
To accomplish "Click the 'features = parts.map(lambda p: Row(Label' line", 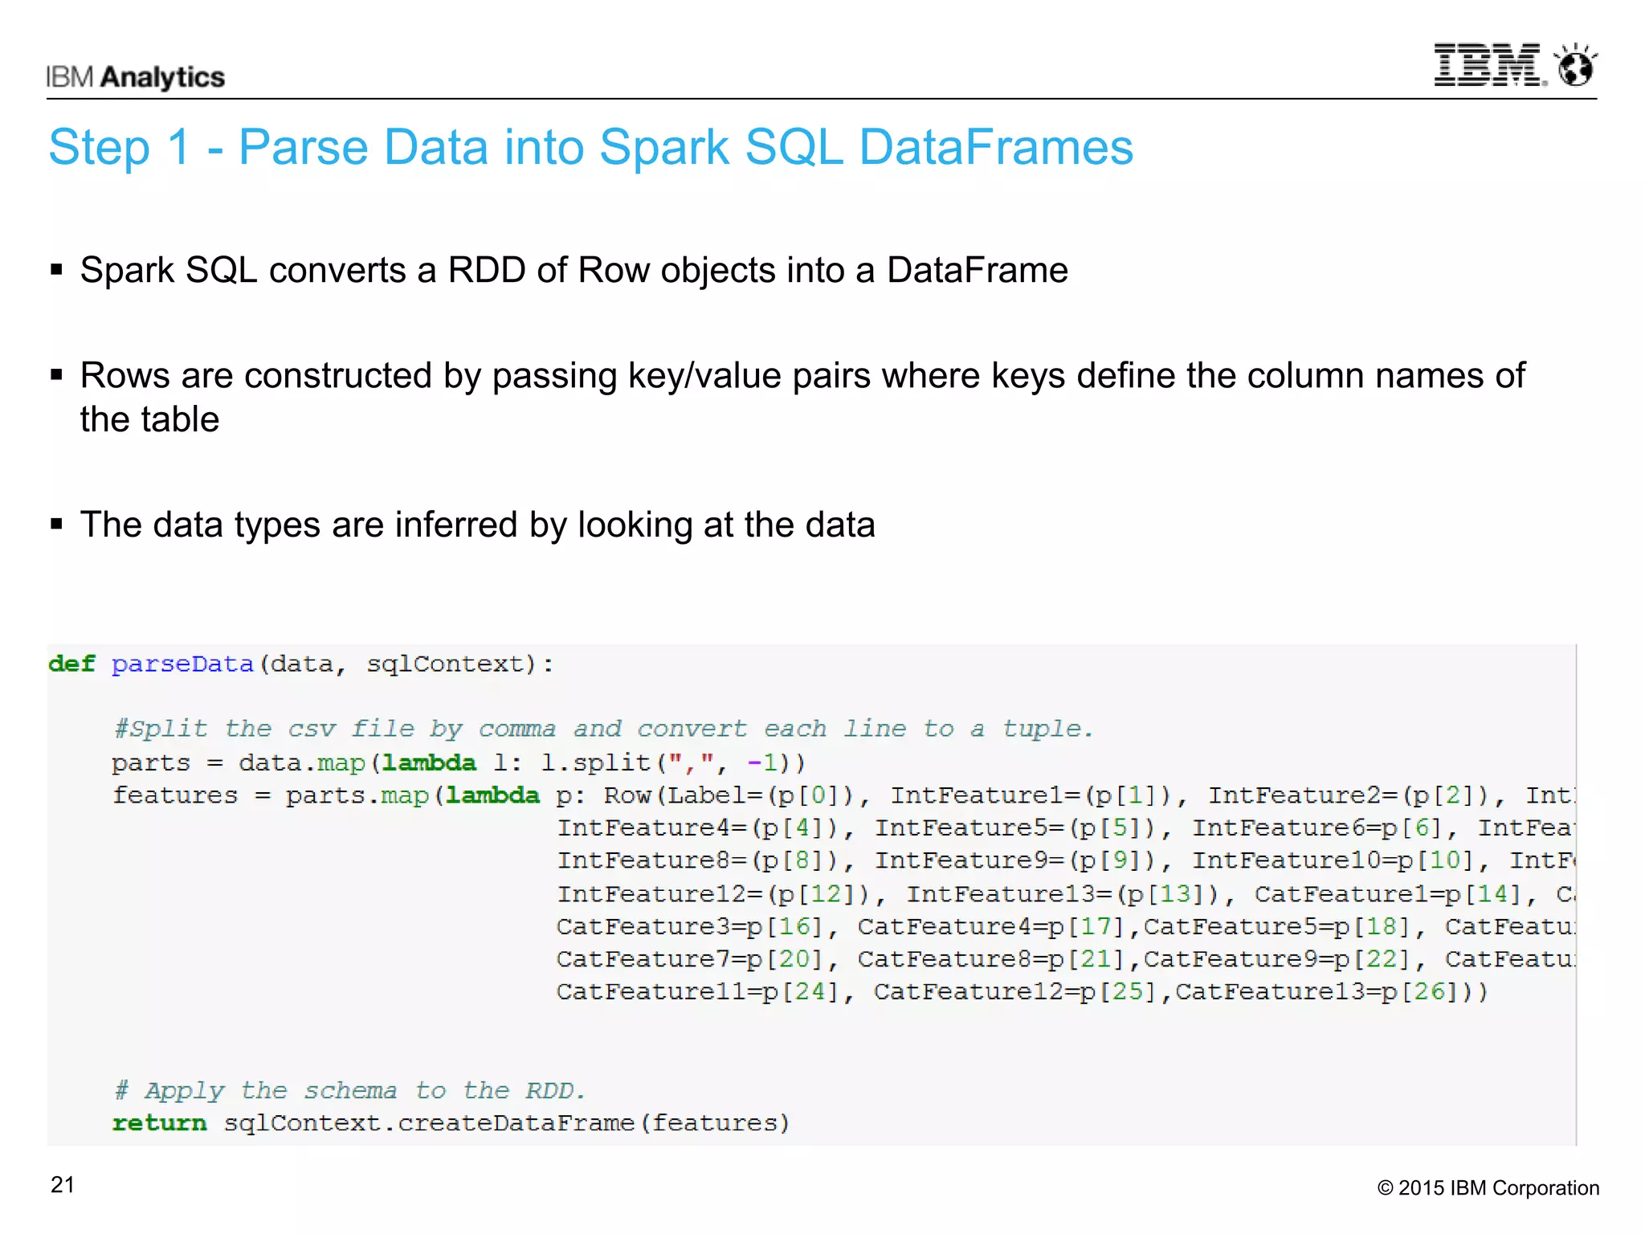I will (843, 795).
